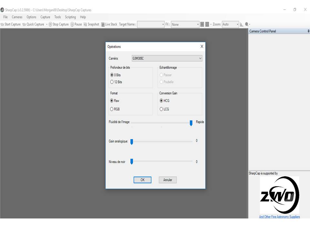Open the Scripting menu
Image resolution: width=310 pixels, height=232 pixels.
click(x=70, y=17)
